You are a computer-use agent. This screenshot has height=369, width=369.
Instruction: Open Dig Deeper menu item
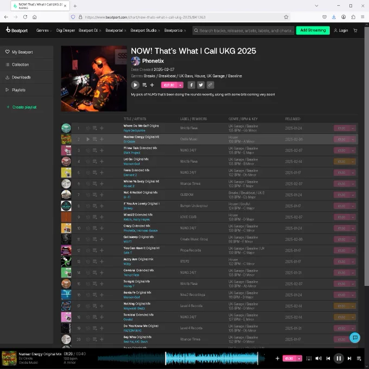point(66,30)
